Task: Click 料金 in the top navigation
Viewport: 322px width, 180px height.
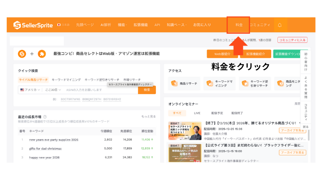Action: [x=239, y=25]
